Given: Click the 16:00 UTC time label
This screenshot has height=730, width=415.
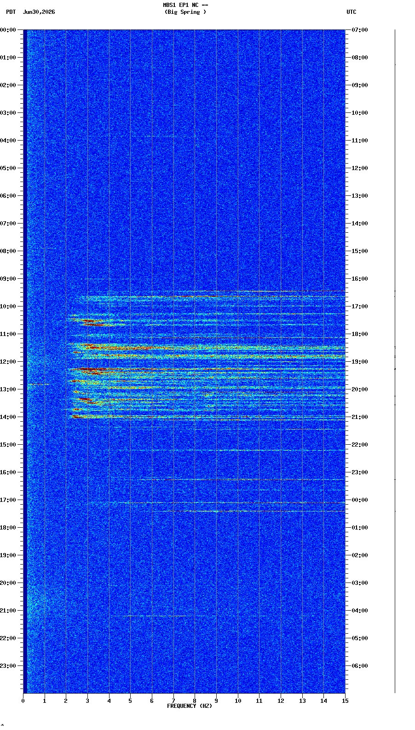Looking at the screenshot, I should click(360, 279).
